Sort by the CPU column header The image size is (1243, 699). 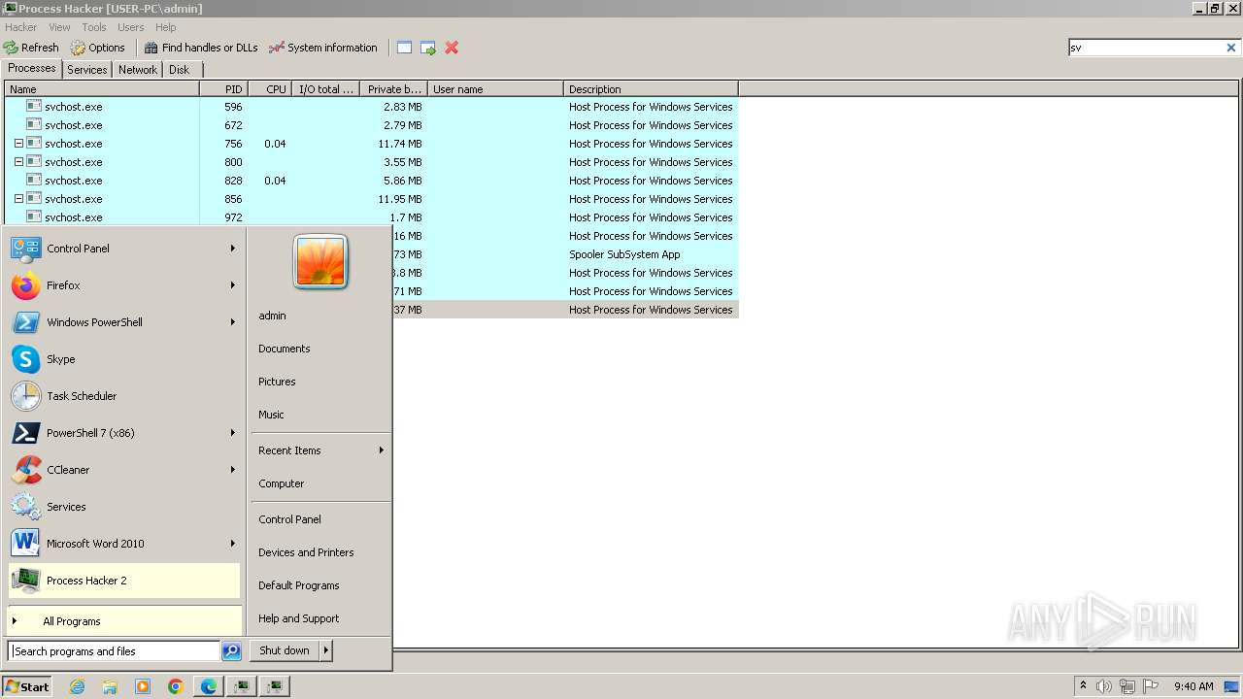270,89
